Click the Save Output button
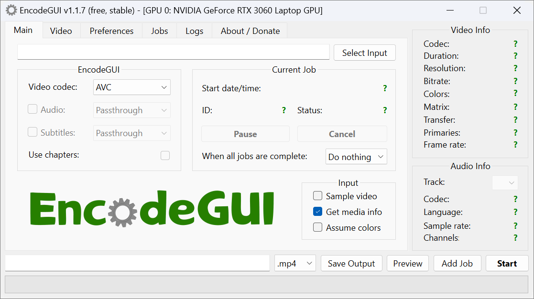 click(x=351, y=263)
